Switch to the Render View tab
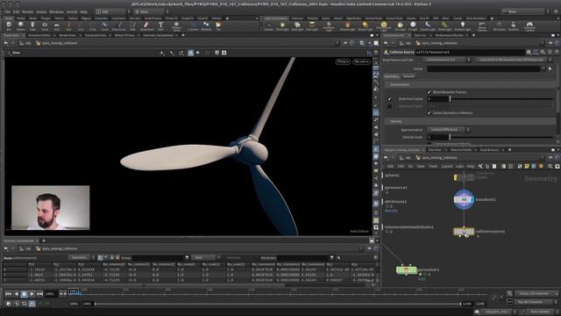 pos(67,35)
